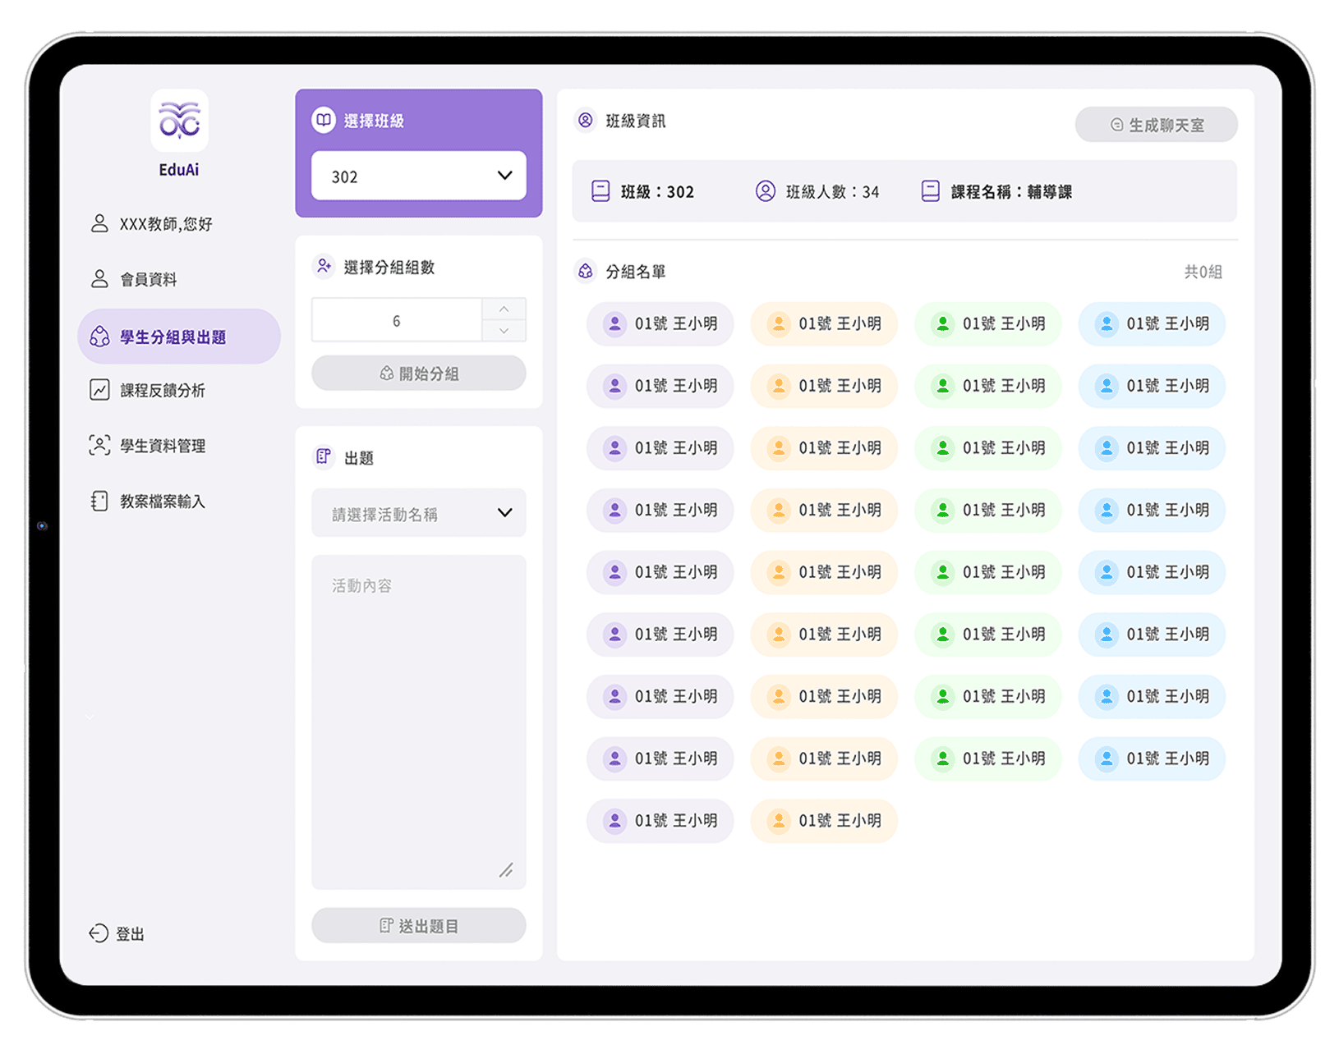The image size is (1339, 1054).
Task: Click the group icon beside 分組名單
Action: [585, 271]
